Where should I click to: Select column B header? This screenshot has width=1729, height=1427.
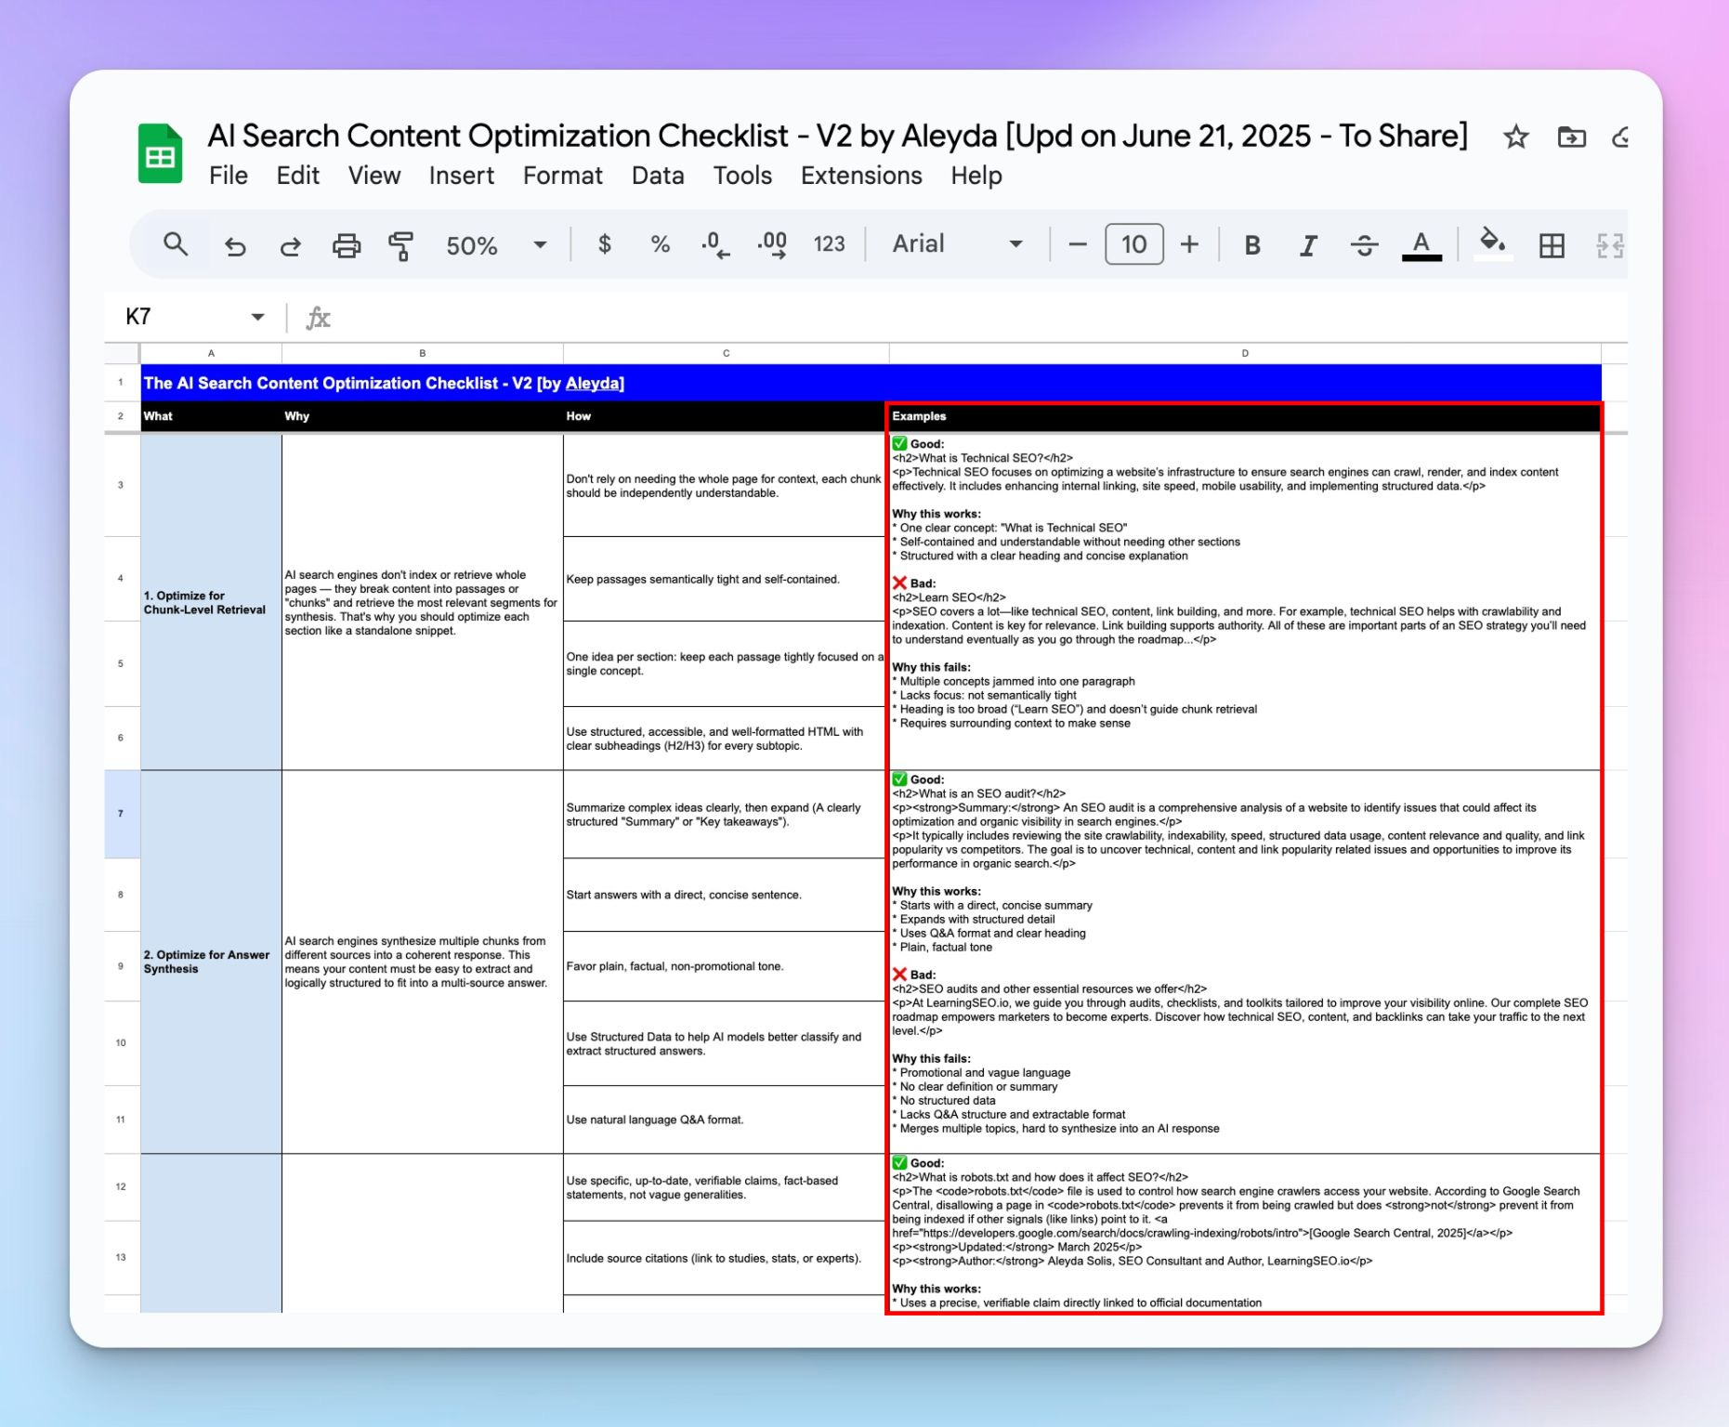(423, 353)
